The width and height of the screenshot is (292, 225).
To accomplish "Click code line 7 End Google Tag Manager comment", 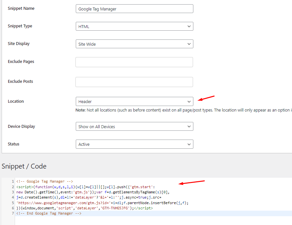I will pos(49,213).
